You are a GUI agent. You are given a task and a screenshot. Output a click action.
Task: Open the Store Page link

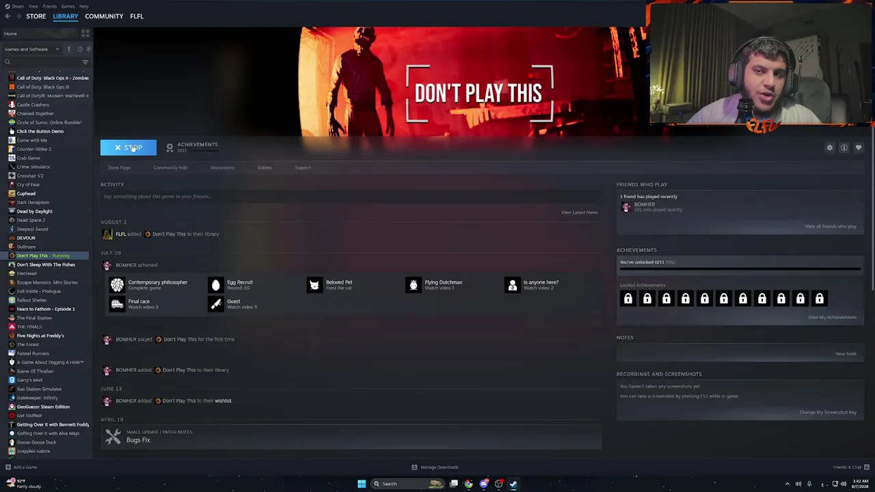coord(119,167)
